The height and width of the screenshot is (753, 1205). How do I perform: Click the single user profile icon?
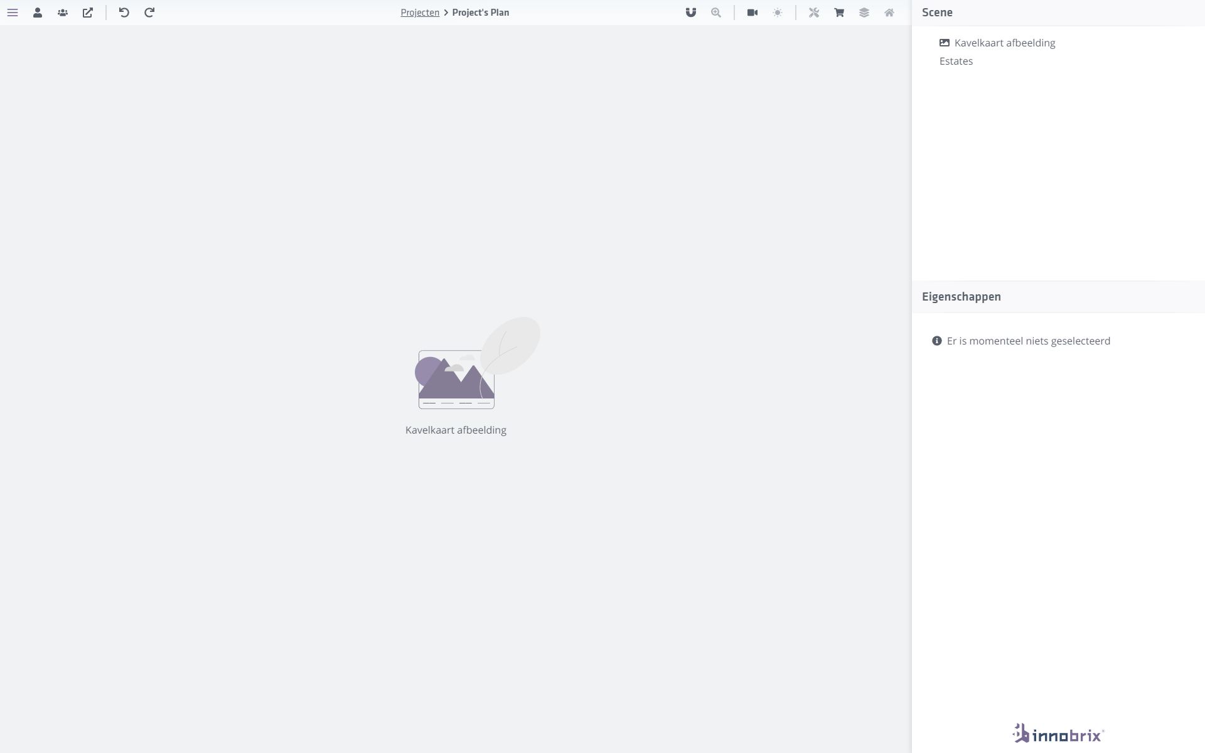38,13
